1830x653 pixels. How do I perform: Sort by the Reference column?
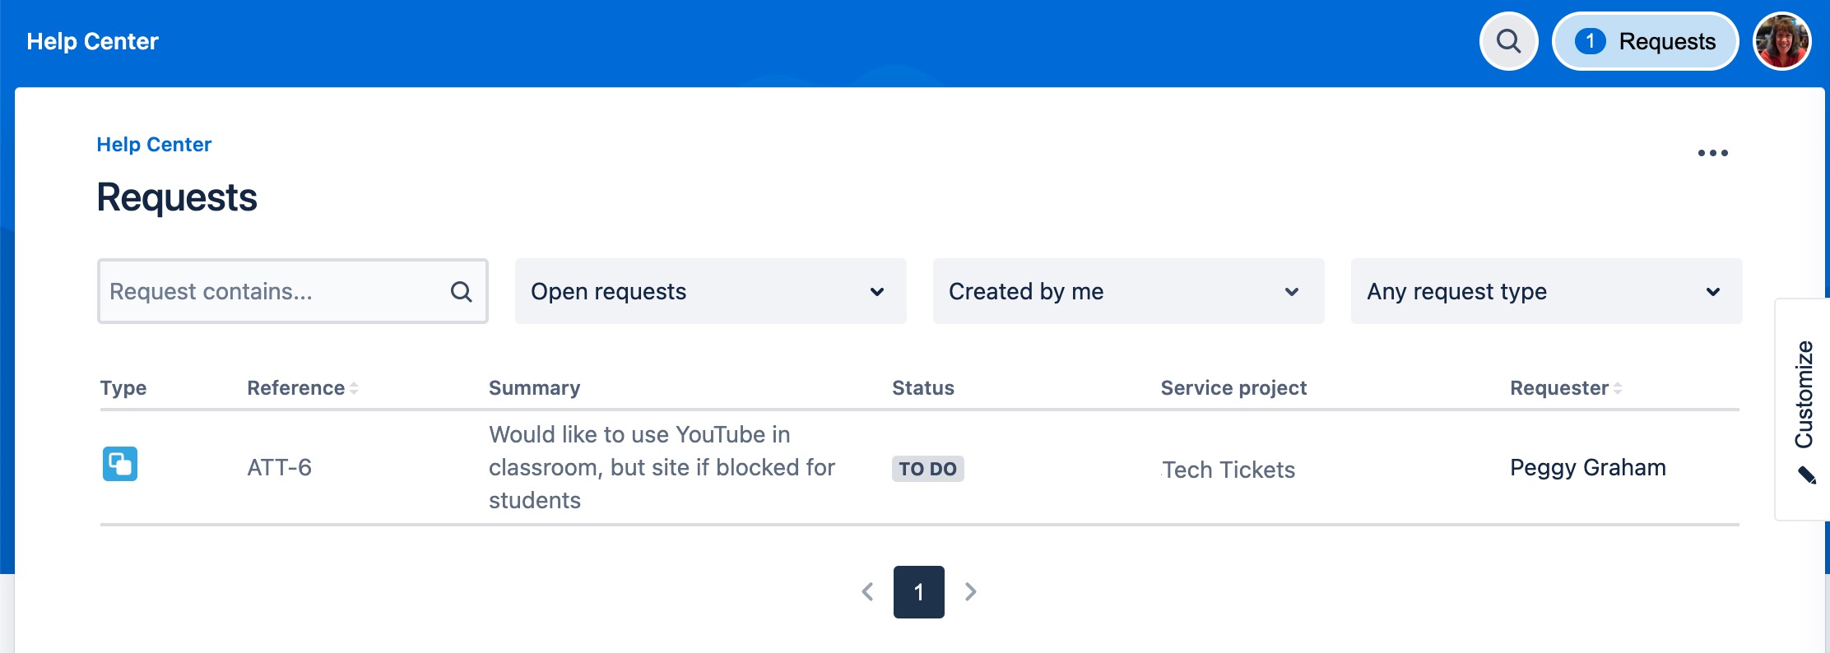[x=303, y=388]
